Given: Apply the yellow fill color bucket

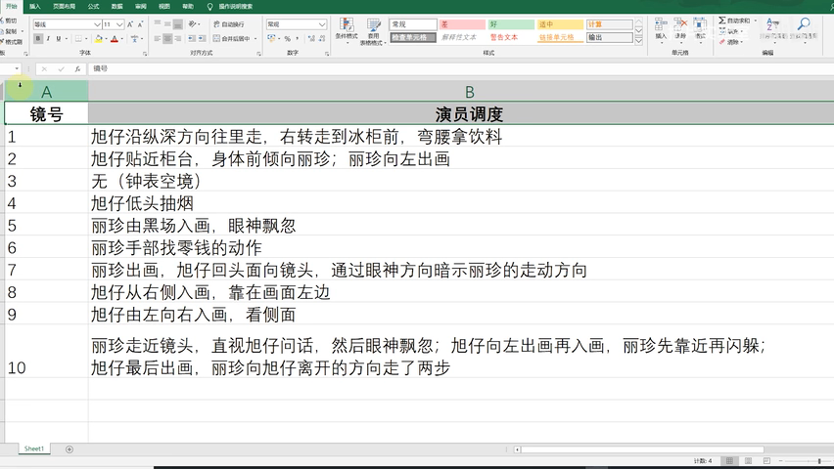Looking at the screenshot, I should pyautogui.click(x=99, y=38).
